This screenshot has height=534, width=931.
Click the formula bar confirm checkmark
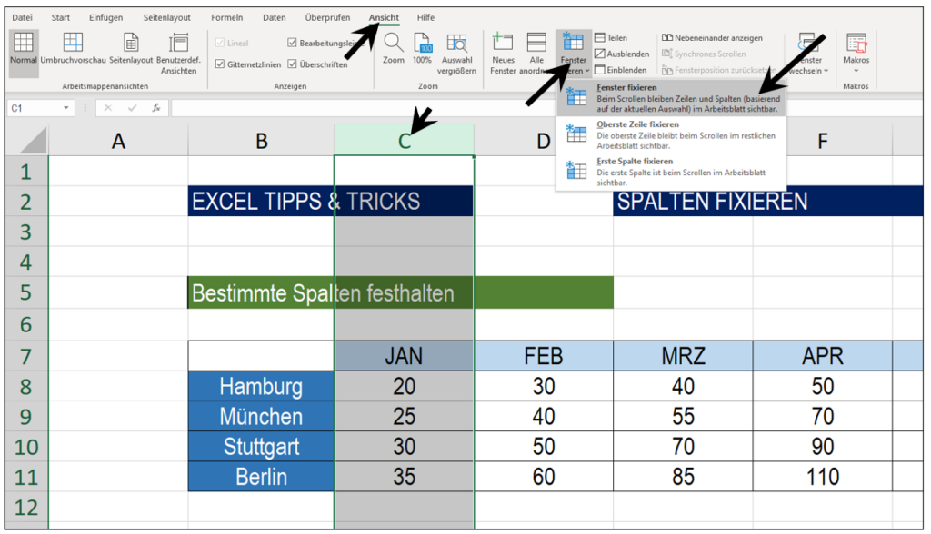132,108
